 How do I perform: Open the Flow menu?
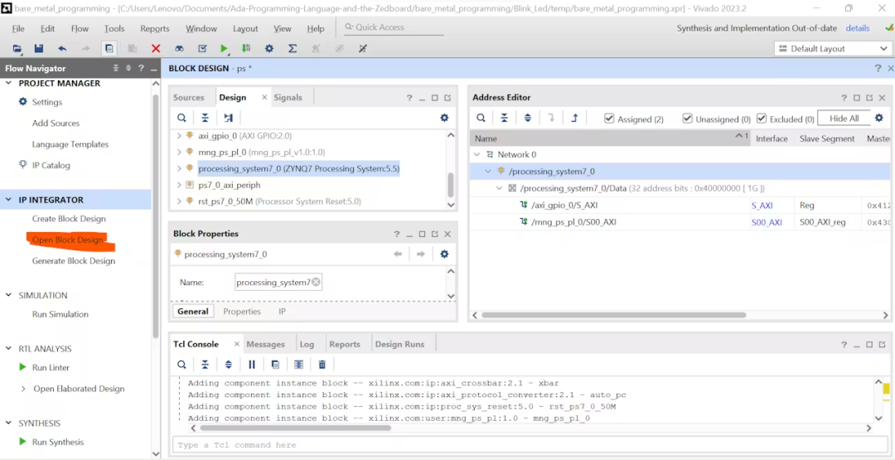click(80, 28)
